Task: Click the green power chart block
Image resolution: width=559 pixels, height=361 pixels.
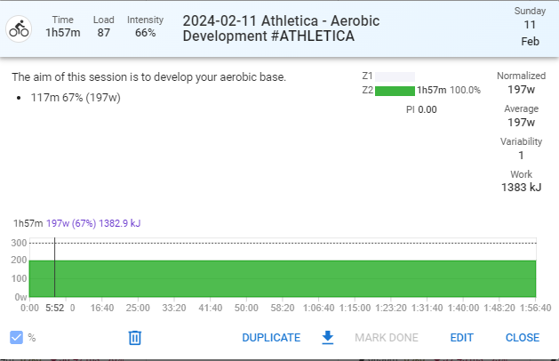Action: pyautogui.click(x=283, y=278)
